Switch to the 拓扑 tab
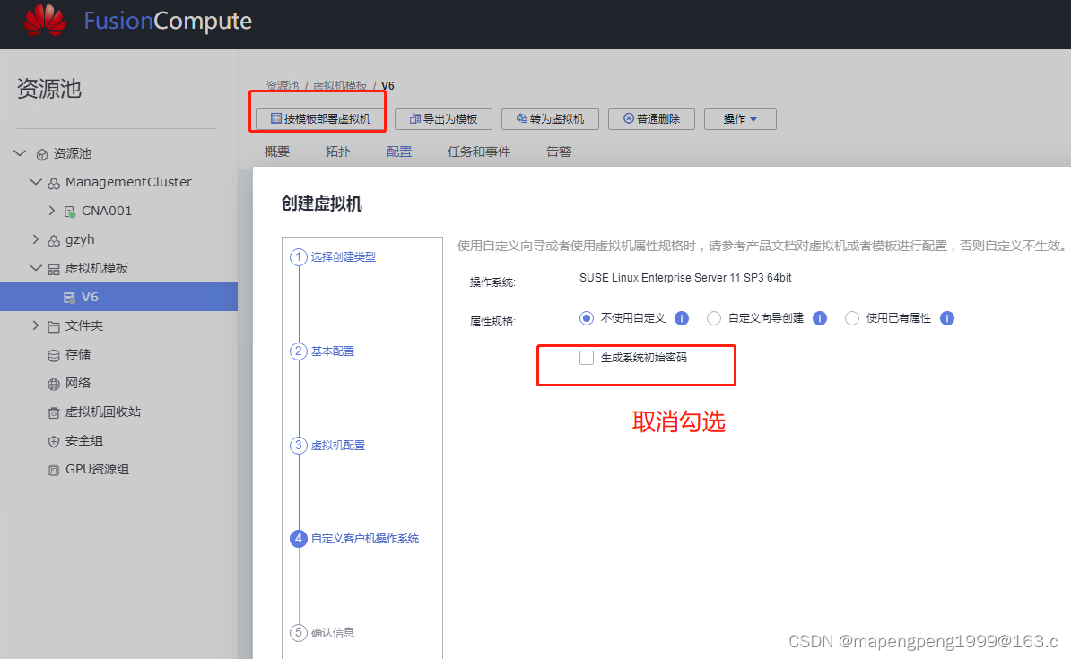 coord(337,152)
